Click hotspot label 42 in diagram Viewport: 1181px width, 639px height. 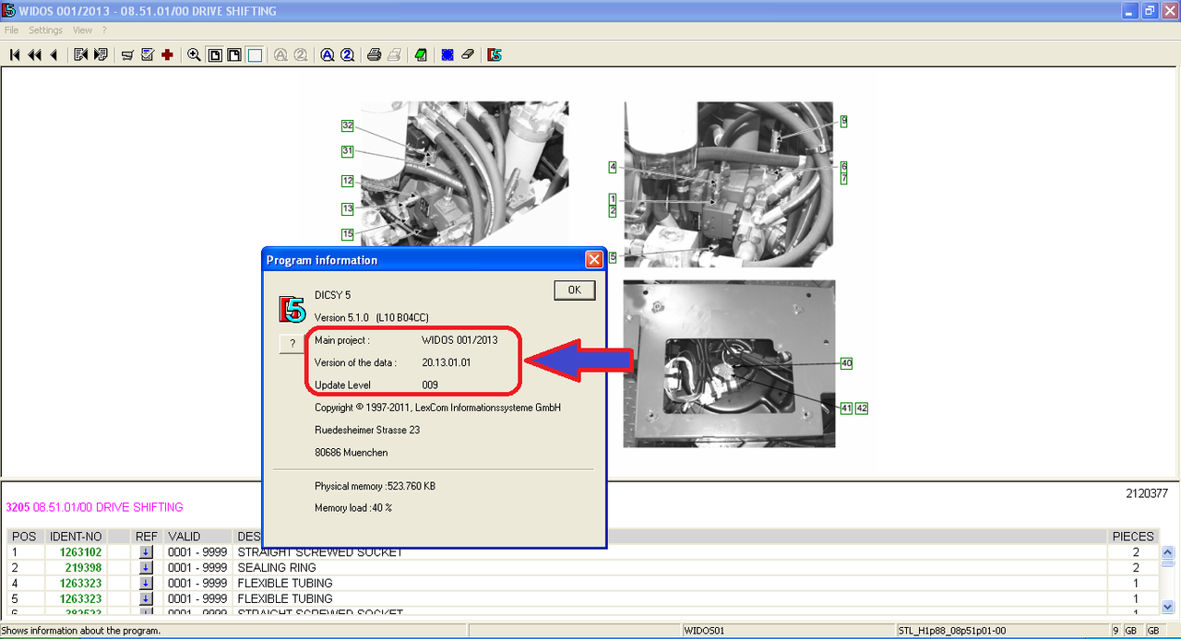[862, 408]
